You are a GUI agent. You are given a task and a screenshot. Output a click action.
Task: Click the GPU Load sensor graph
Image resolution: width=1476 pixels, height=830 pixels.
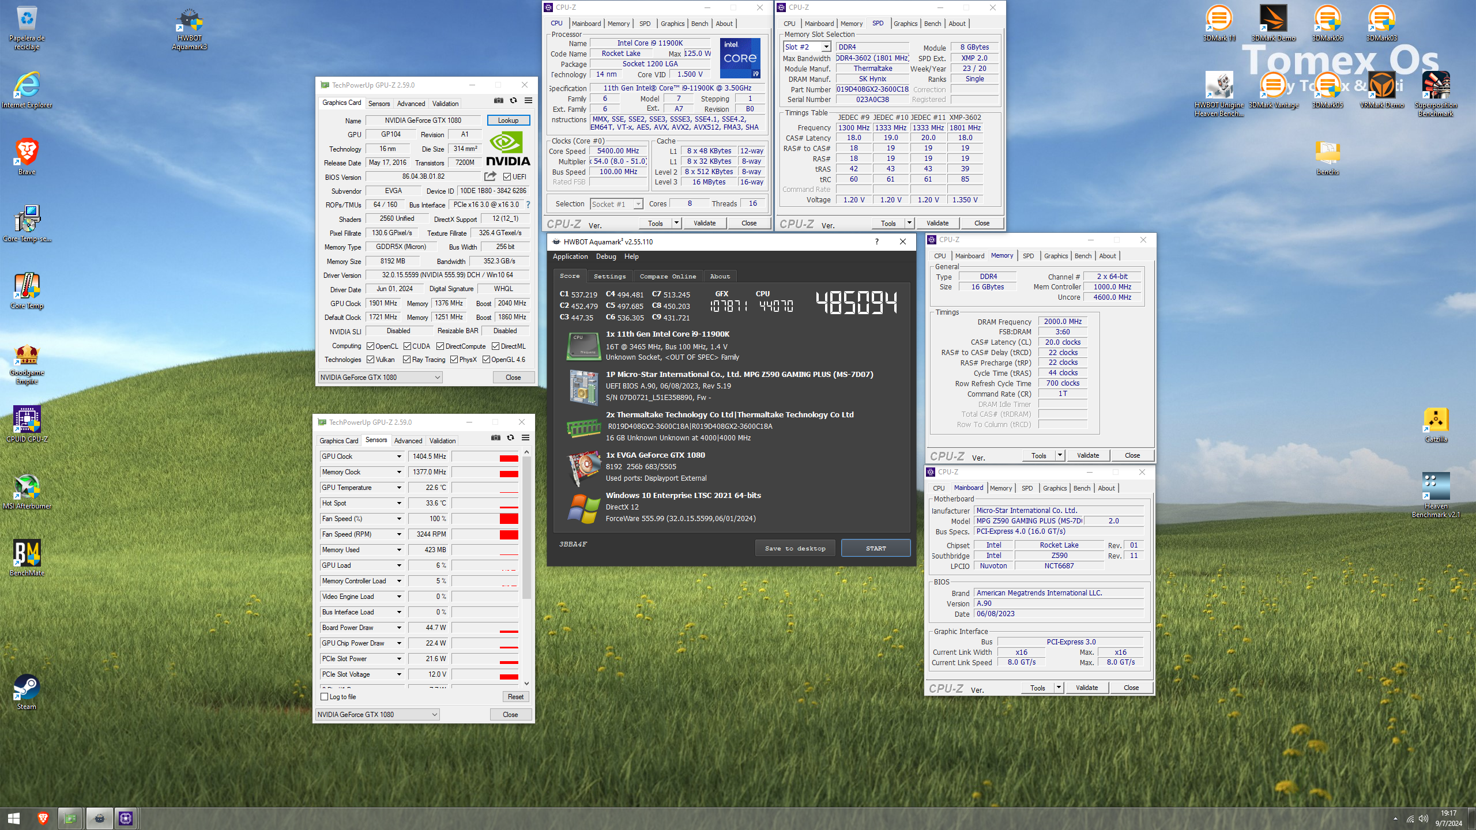tap(484, 565)
